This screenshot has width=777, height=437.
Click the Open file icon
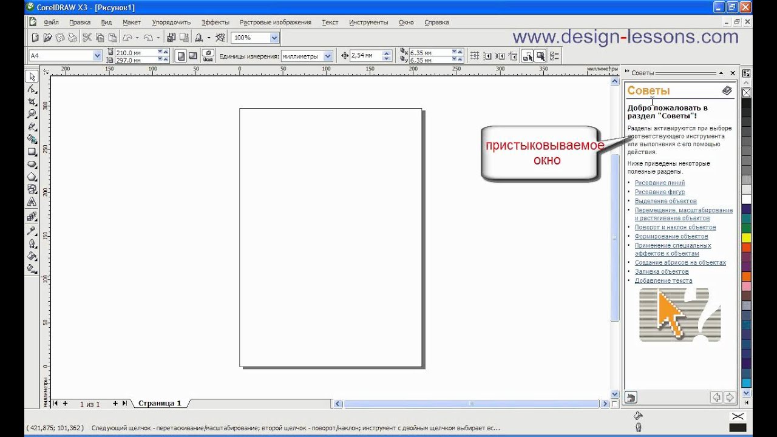[48, 38]
